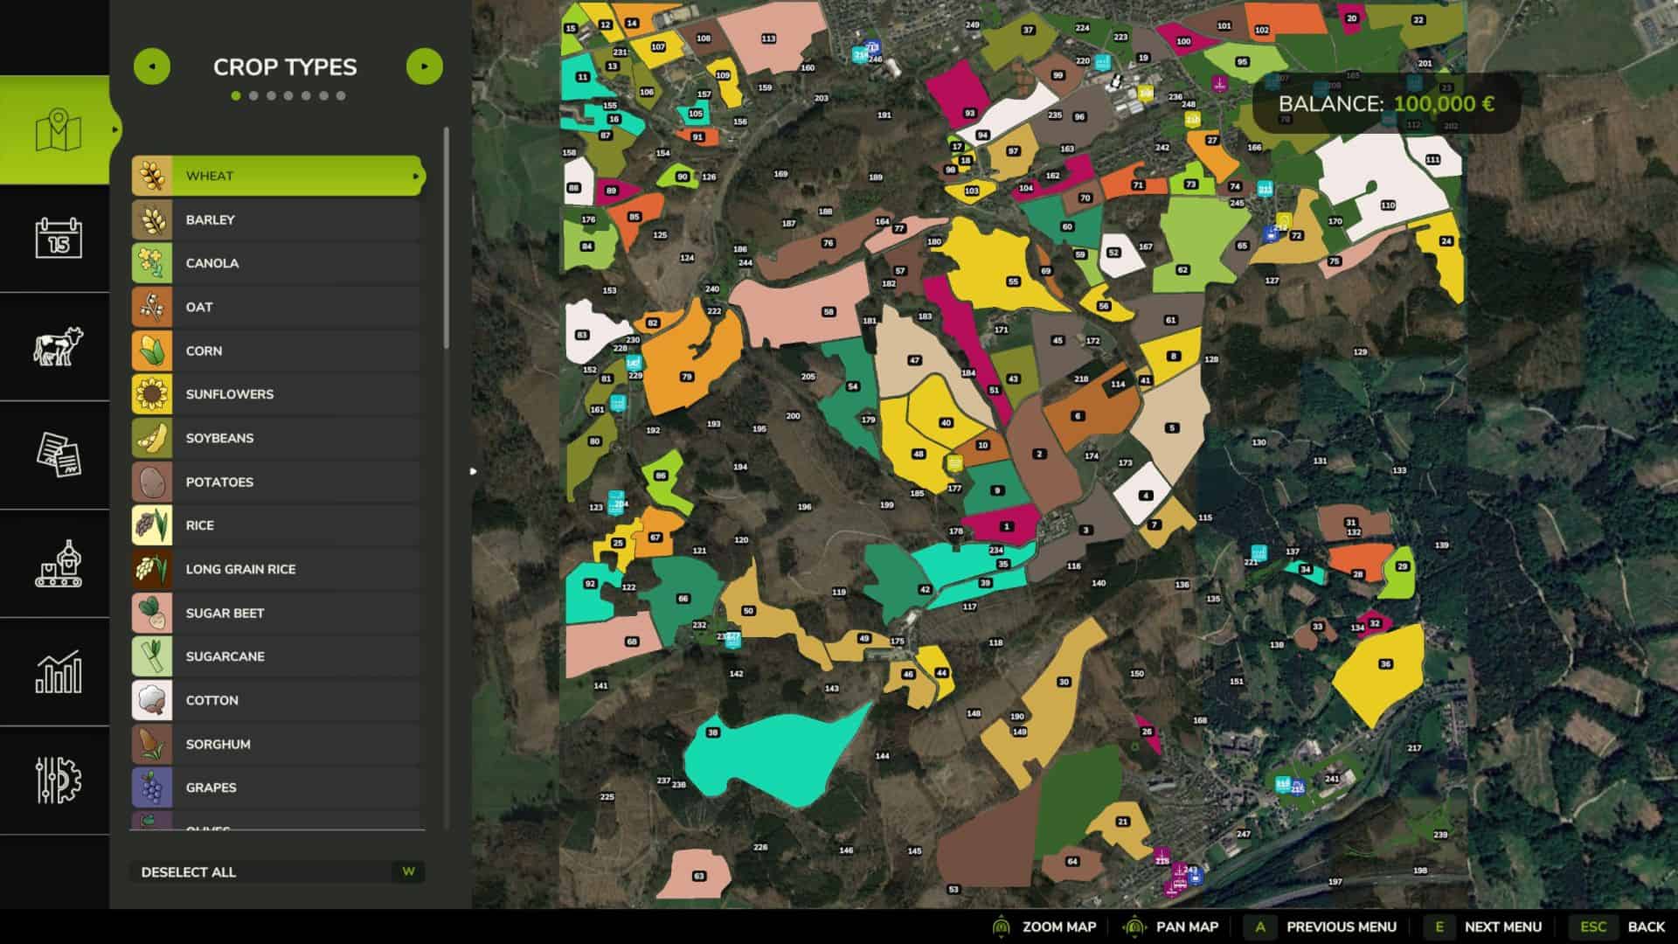Open the contracts documents icon
Image resolution: width=1678 pixels, height=944 pixels.
[x=58, y=455]
